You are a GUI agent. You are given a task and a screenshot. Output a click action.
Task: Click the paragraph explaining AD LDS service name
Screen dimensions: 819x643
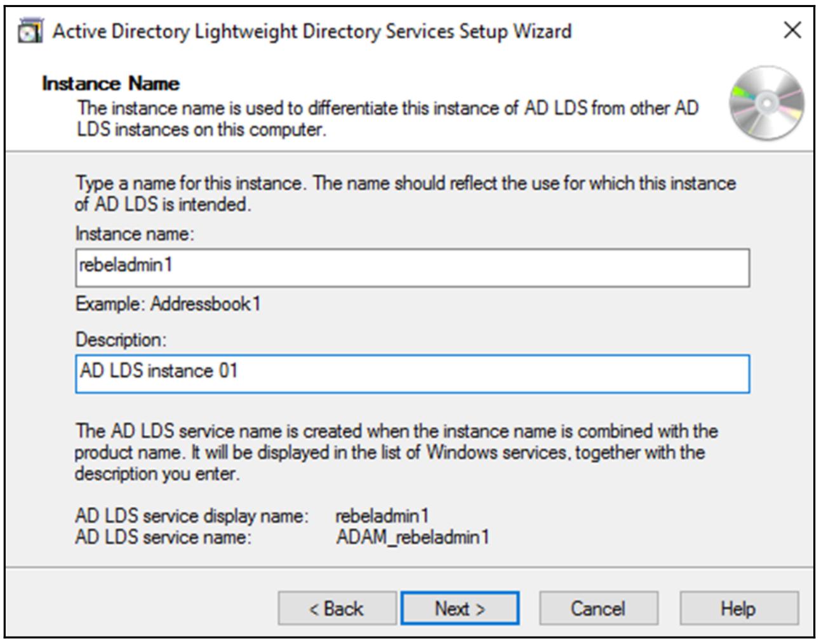click(x=396, y=452)
